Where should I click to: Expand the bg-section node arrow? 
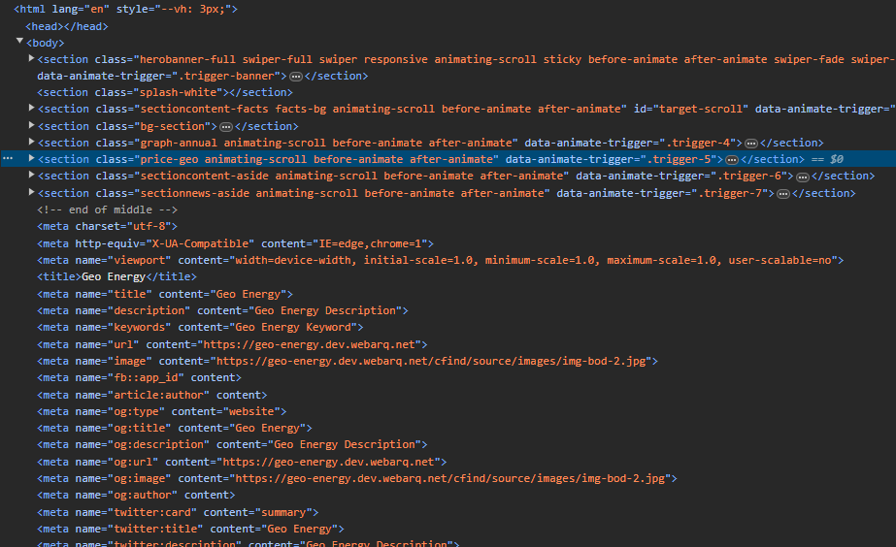tap(32, 125)
